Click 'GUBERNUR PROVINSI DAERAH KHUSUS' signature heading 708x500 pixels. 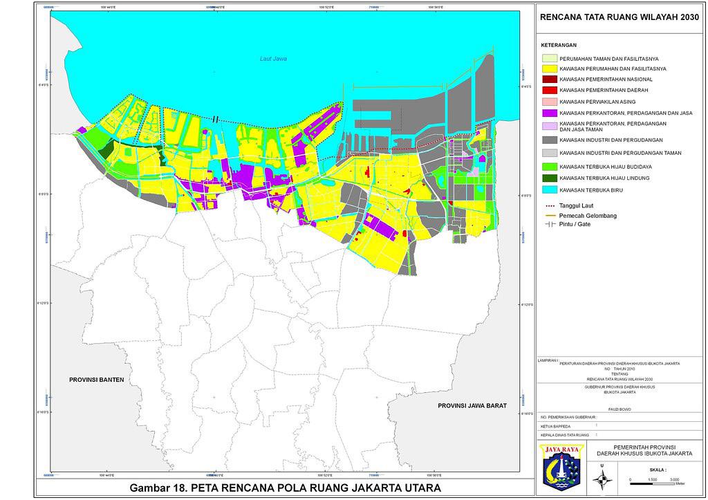point(619,387)
